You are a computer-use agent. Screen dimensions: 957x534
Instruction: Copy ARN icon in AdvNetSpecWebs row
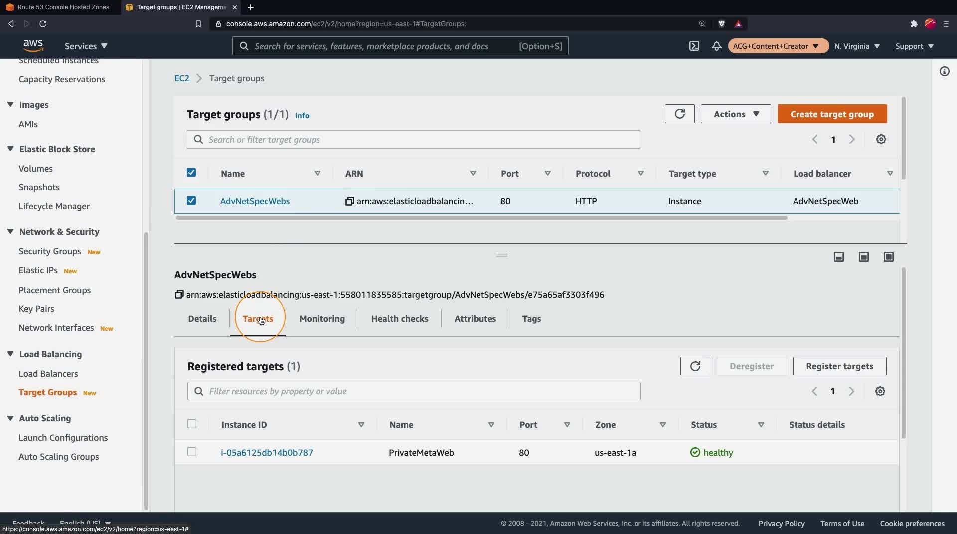coord(350,201)
